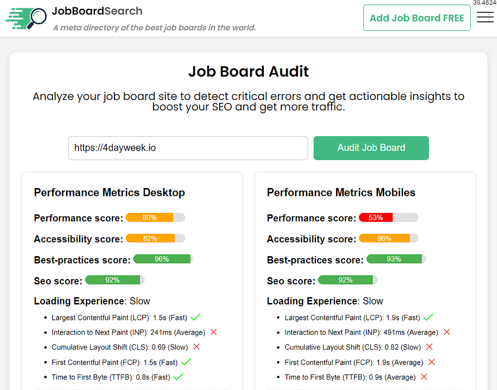The width and height of the screenshot is (497, 390).
Task: Click the red X next to Desktop INP
Action: (x=214, y=332)
